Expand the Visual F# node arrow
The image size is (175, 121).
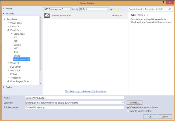(x=8, y=63)
